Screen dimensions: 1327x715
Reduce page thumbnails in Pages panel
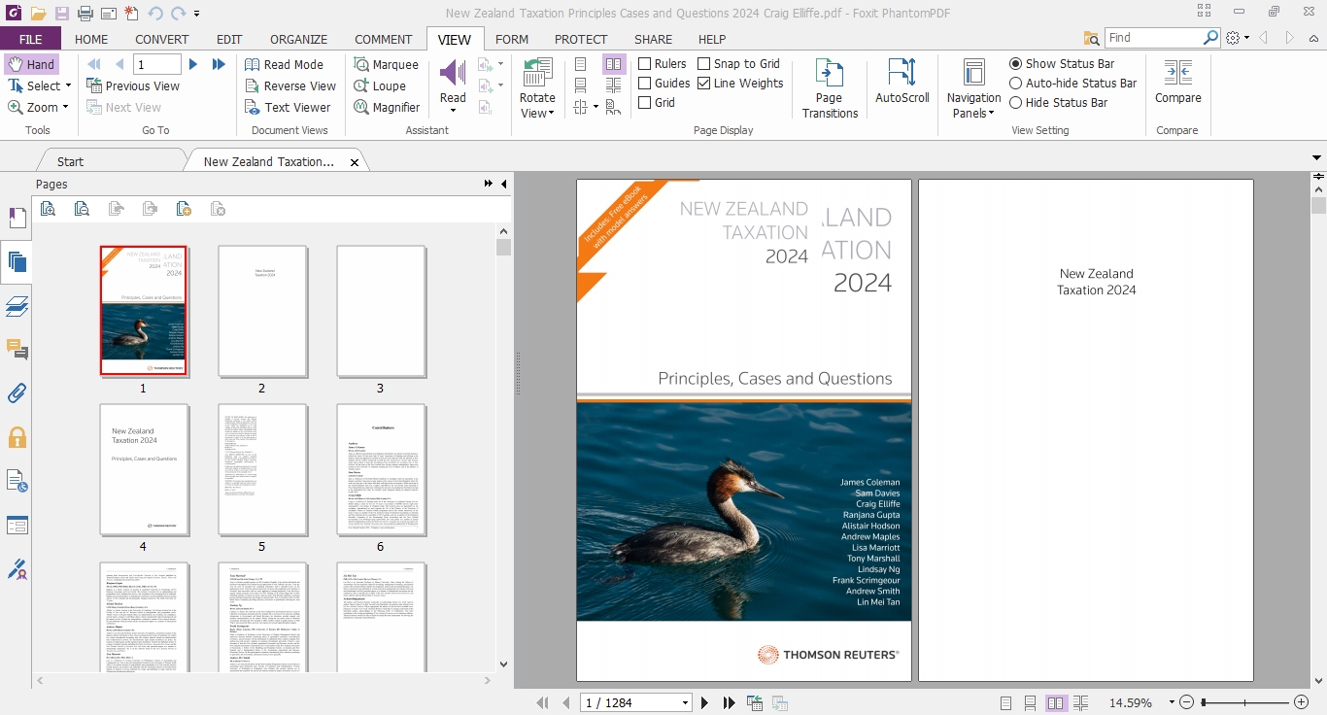pyautogui.click(x=82, y=208)
